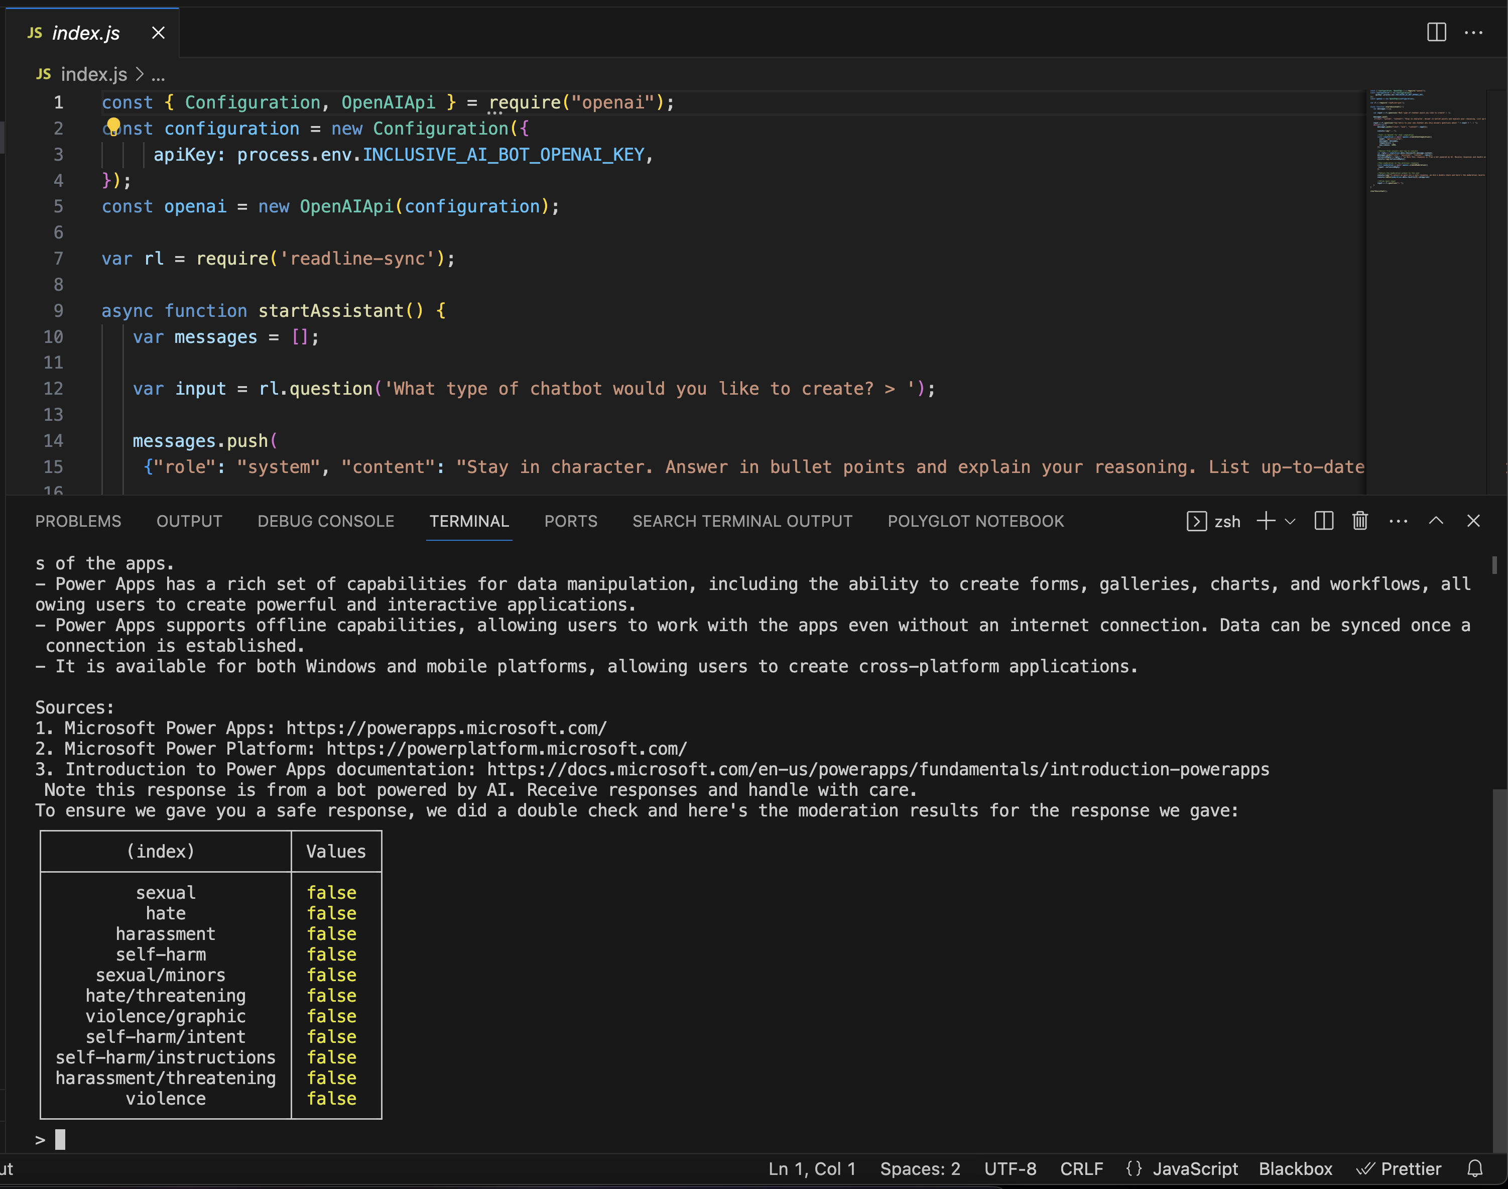
Task: Click the split terminal icon
Action: click(x=1324, y=521)
